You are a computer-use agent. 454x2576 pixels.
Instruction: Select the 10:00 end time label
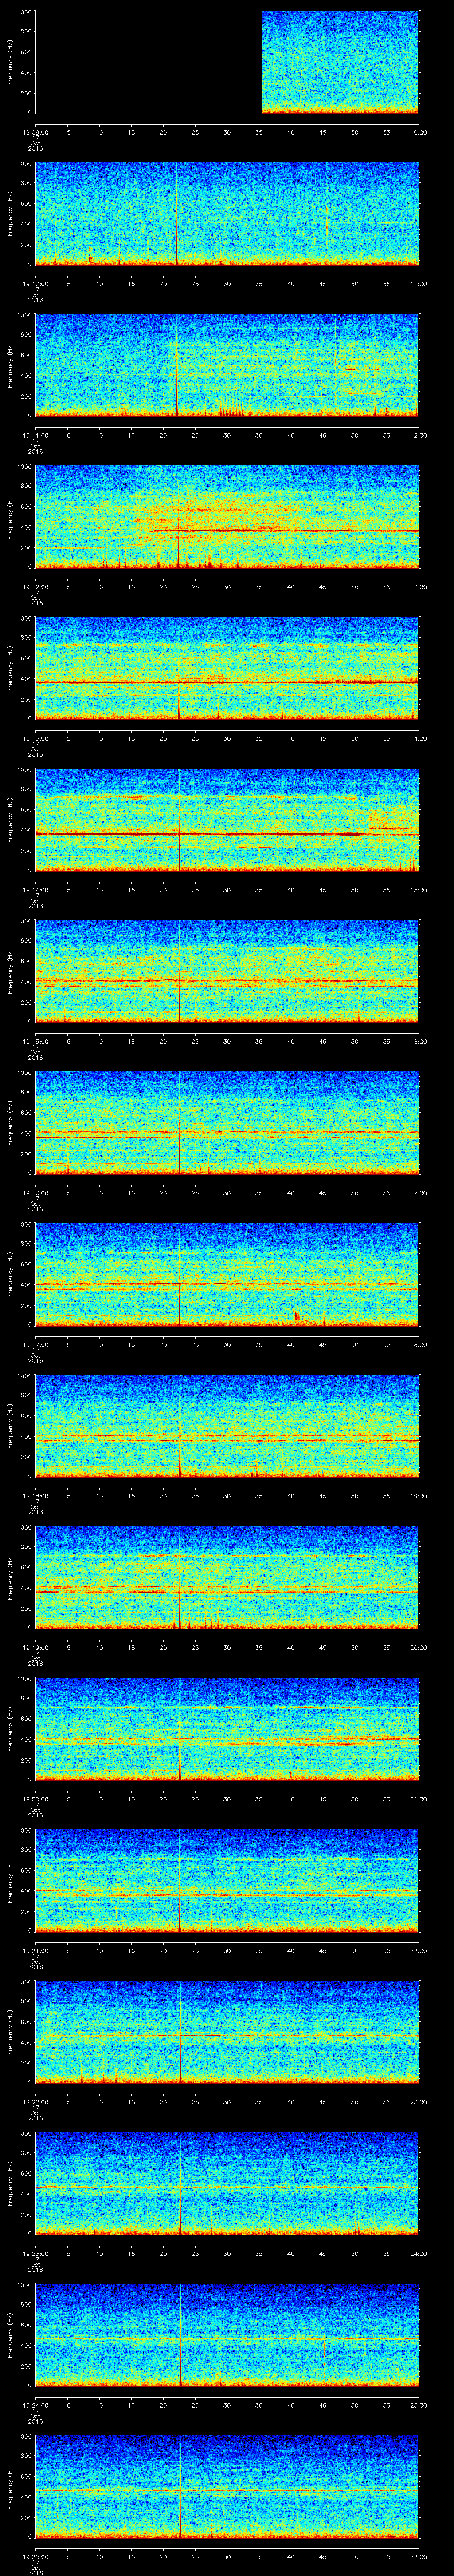419,132
